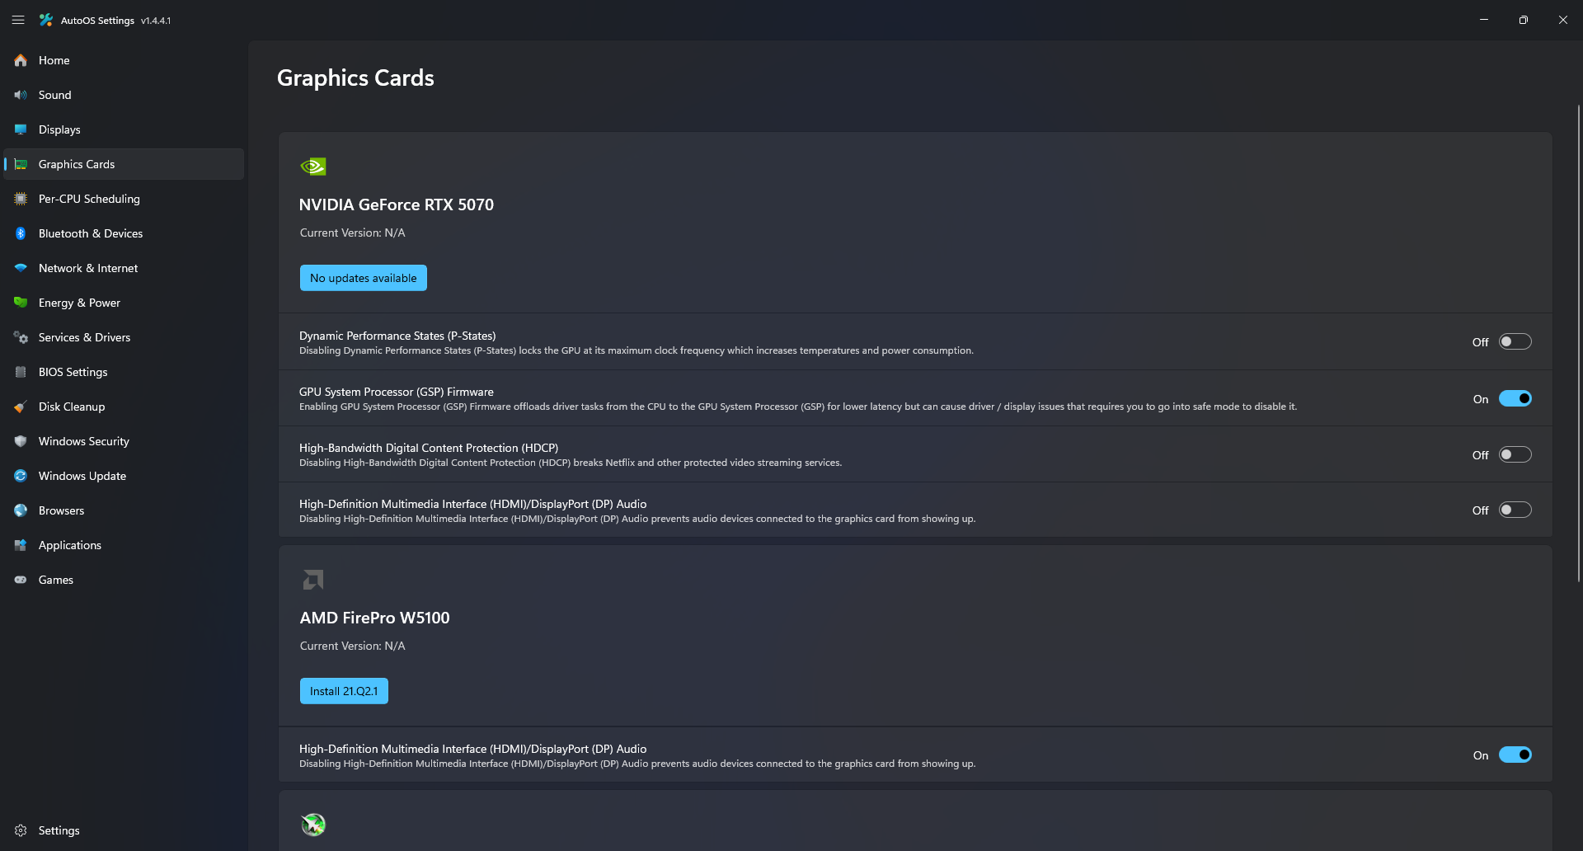Click the Displays monitor icon
Screen dimensions: 1583x851
[21, 129]
